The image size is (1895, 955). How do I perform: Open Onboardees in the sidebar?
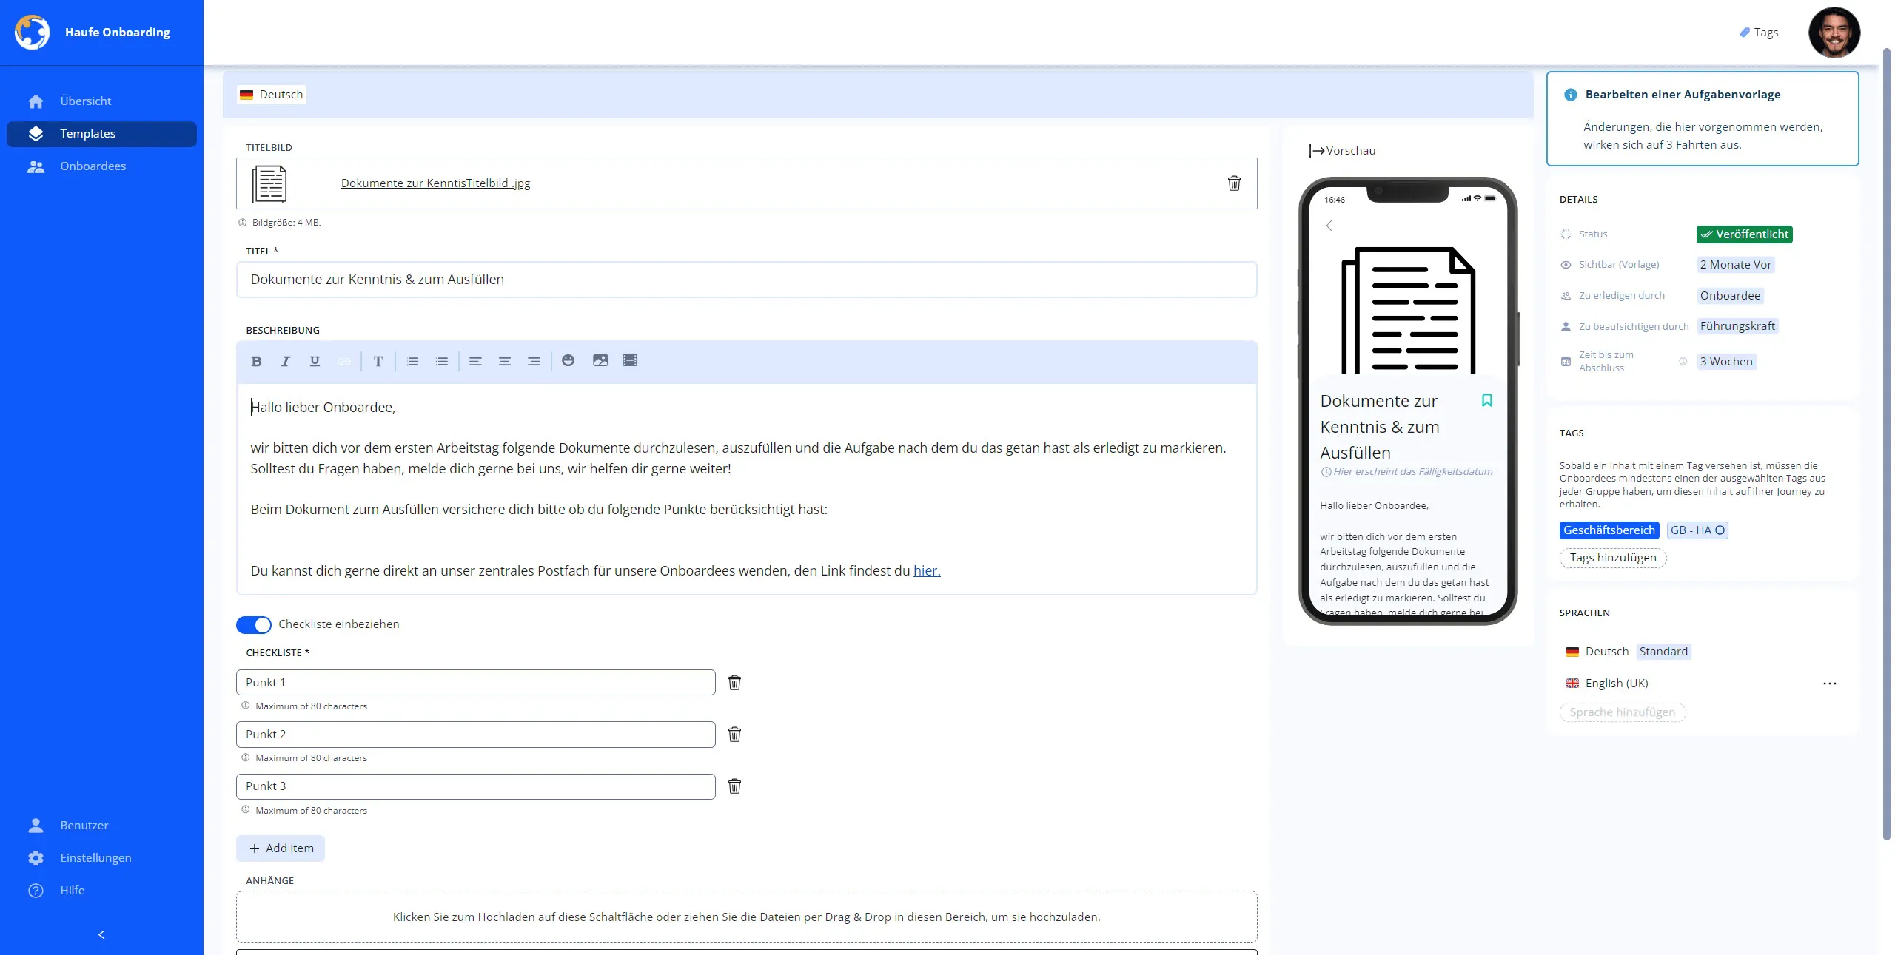93,166
